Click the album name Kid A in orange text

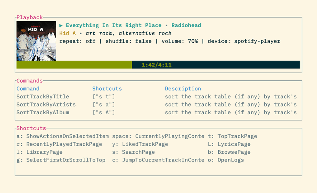pos(68,33)
